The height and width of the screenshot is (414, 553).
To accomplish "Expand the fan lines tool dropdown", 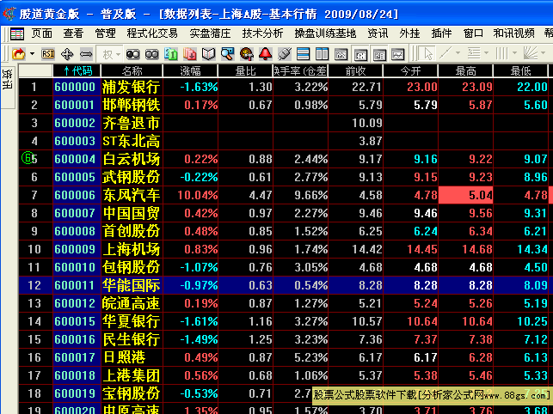I will click(x=543, y=53).
